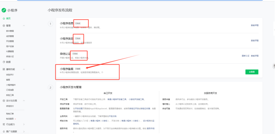
Task: Click the 管理 gear icon in sidebar
Action: pyautogui.click(x=4, y=26)
